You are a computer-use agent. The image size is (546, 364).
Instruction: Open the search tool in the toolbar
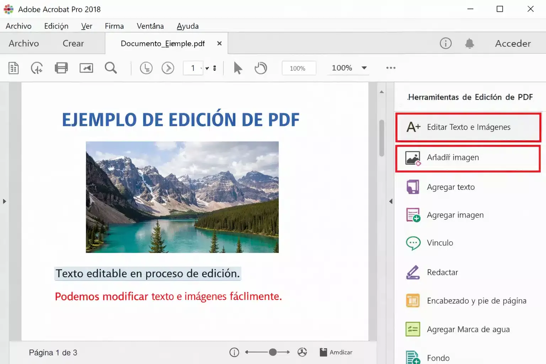click(111, 68)
